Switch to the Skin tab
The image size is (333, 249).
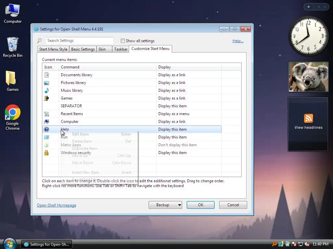[104, 49]
